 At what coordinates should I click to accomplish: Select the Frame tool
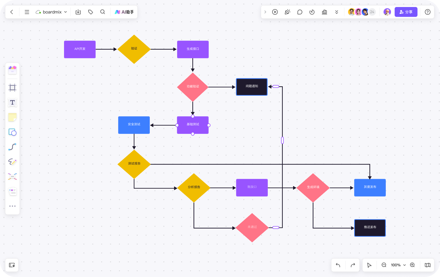pyautogui.click(x=12, y=88)
